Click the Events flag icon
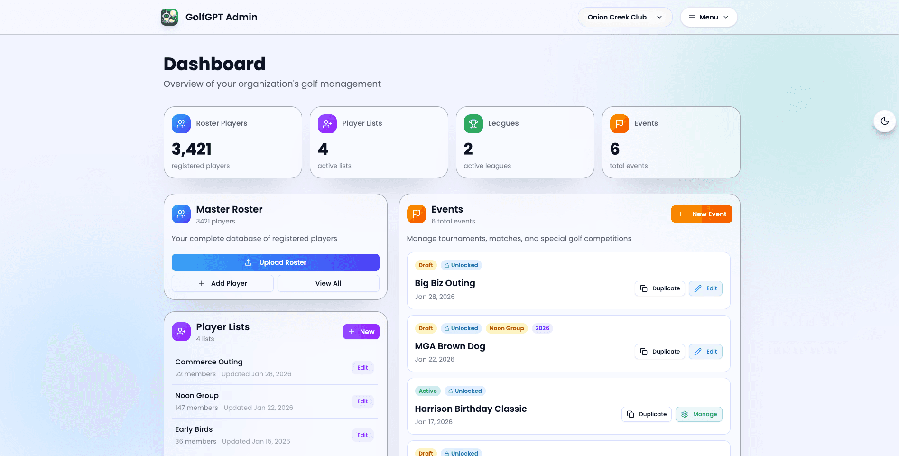This screenshot has width=899, height=456. [619, 123]
